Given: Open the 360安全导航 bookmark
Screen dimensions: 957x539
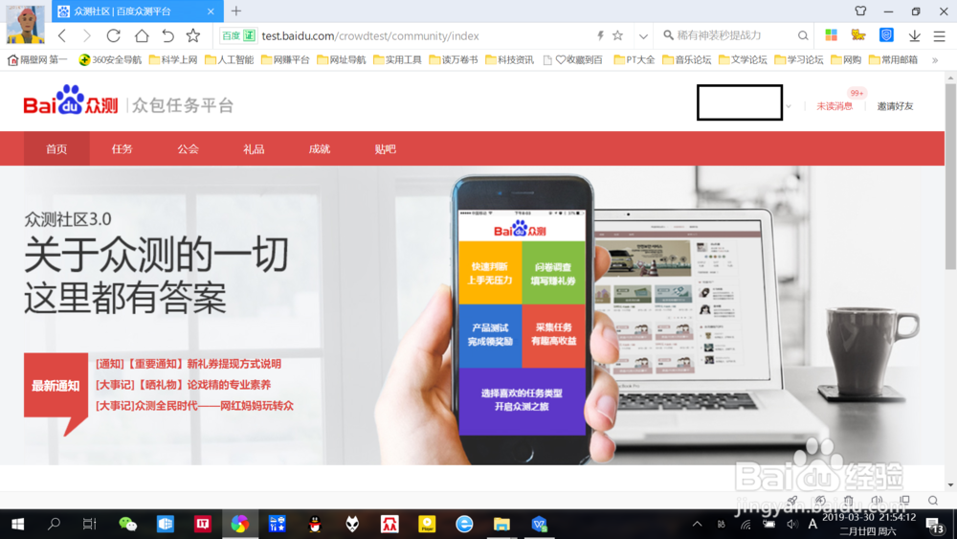Looking at the screenshot, I should (x=110, y=59).
